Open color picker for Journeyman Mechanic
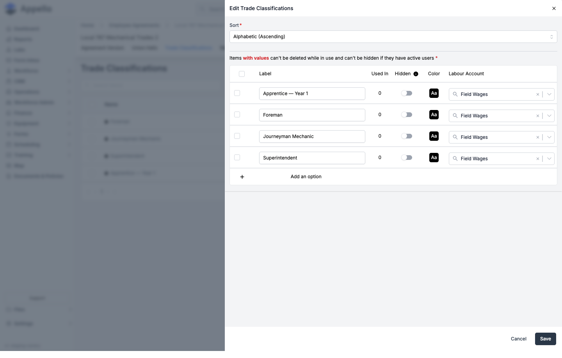This screenshot has height=358, width=562. [434, 136]
